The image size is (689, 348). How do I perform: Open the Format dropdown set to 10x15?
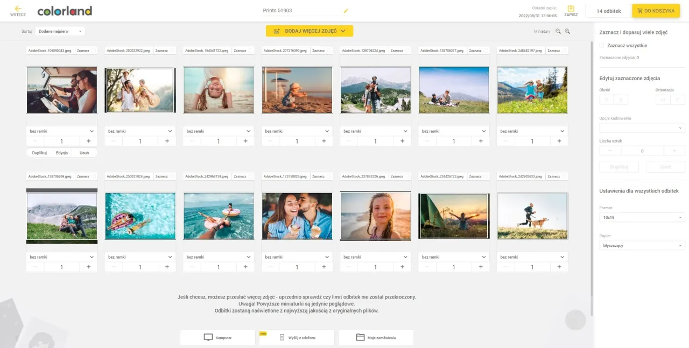pos(642,217)
